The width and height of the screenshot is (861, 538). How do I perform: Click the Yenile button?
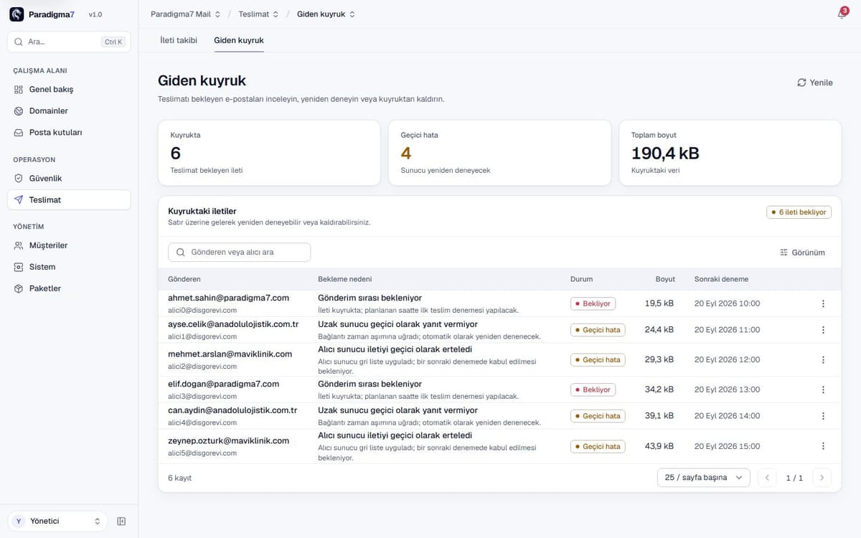[815, 82]
